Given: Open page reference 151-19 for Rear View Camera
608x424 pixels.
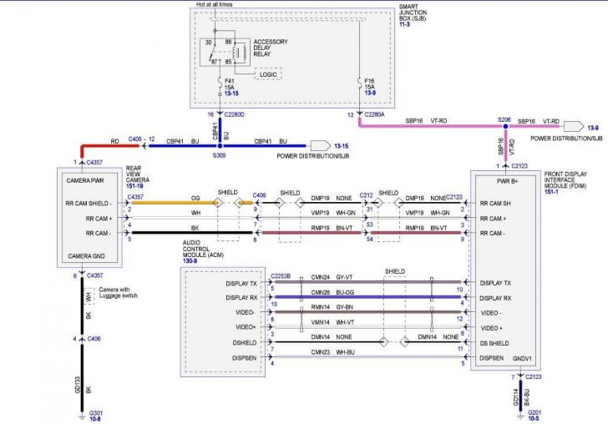Looking at the screenshot, I should click(x=134, y=186).
